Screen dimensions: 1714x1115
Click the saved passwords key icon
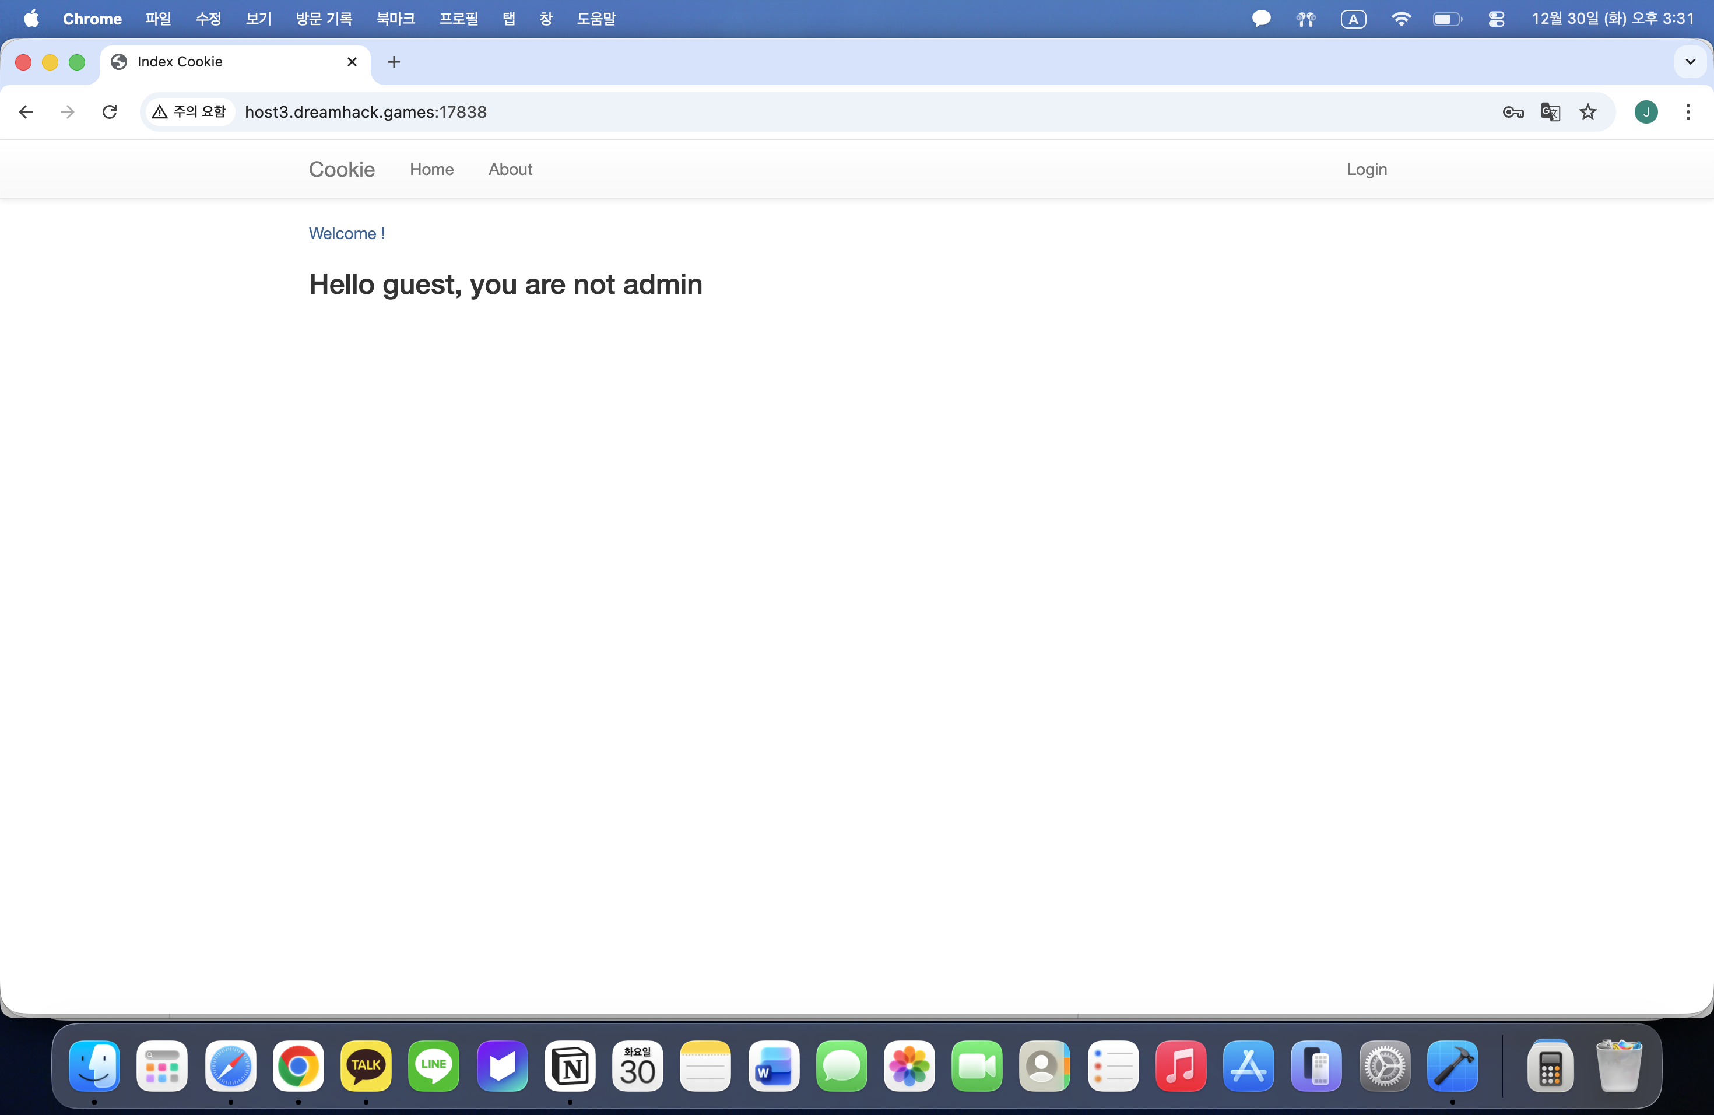click(1512, 111)
